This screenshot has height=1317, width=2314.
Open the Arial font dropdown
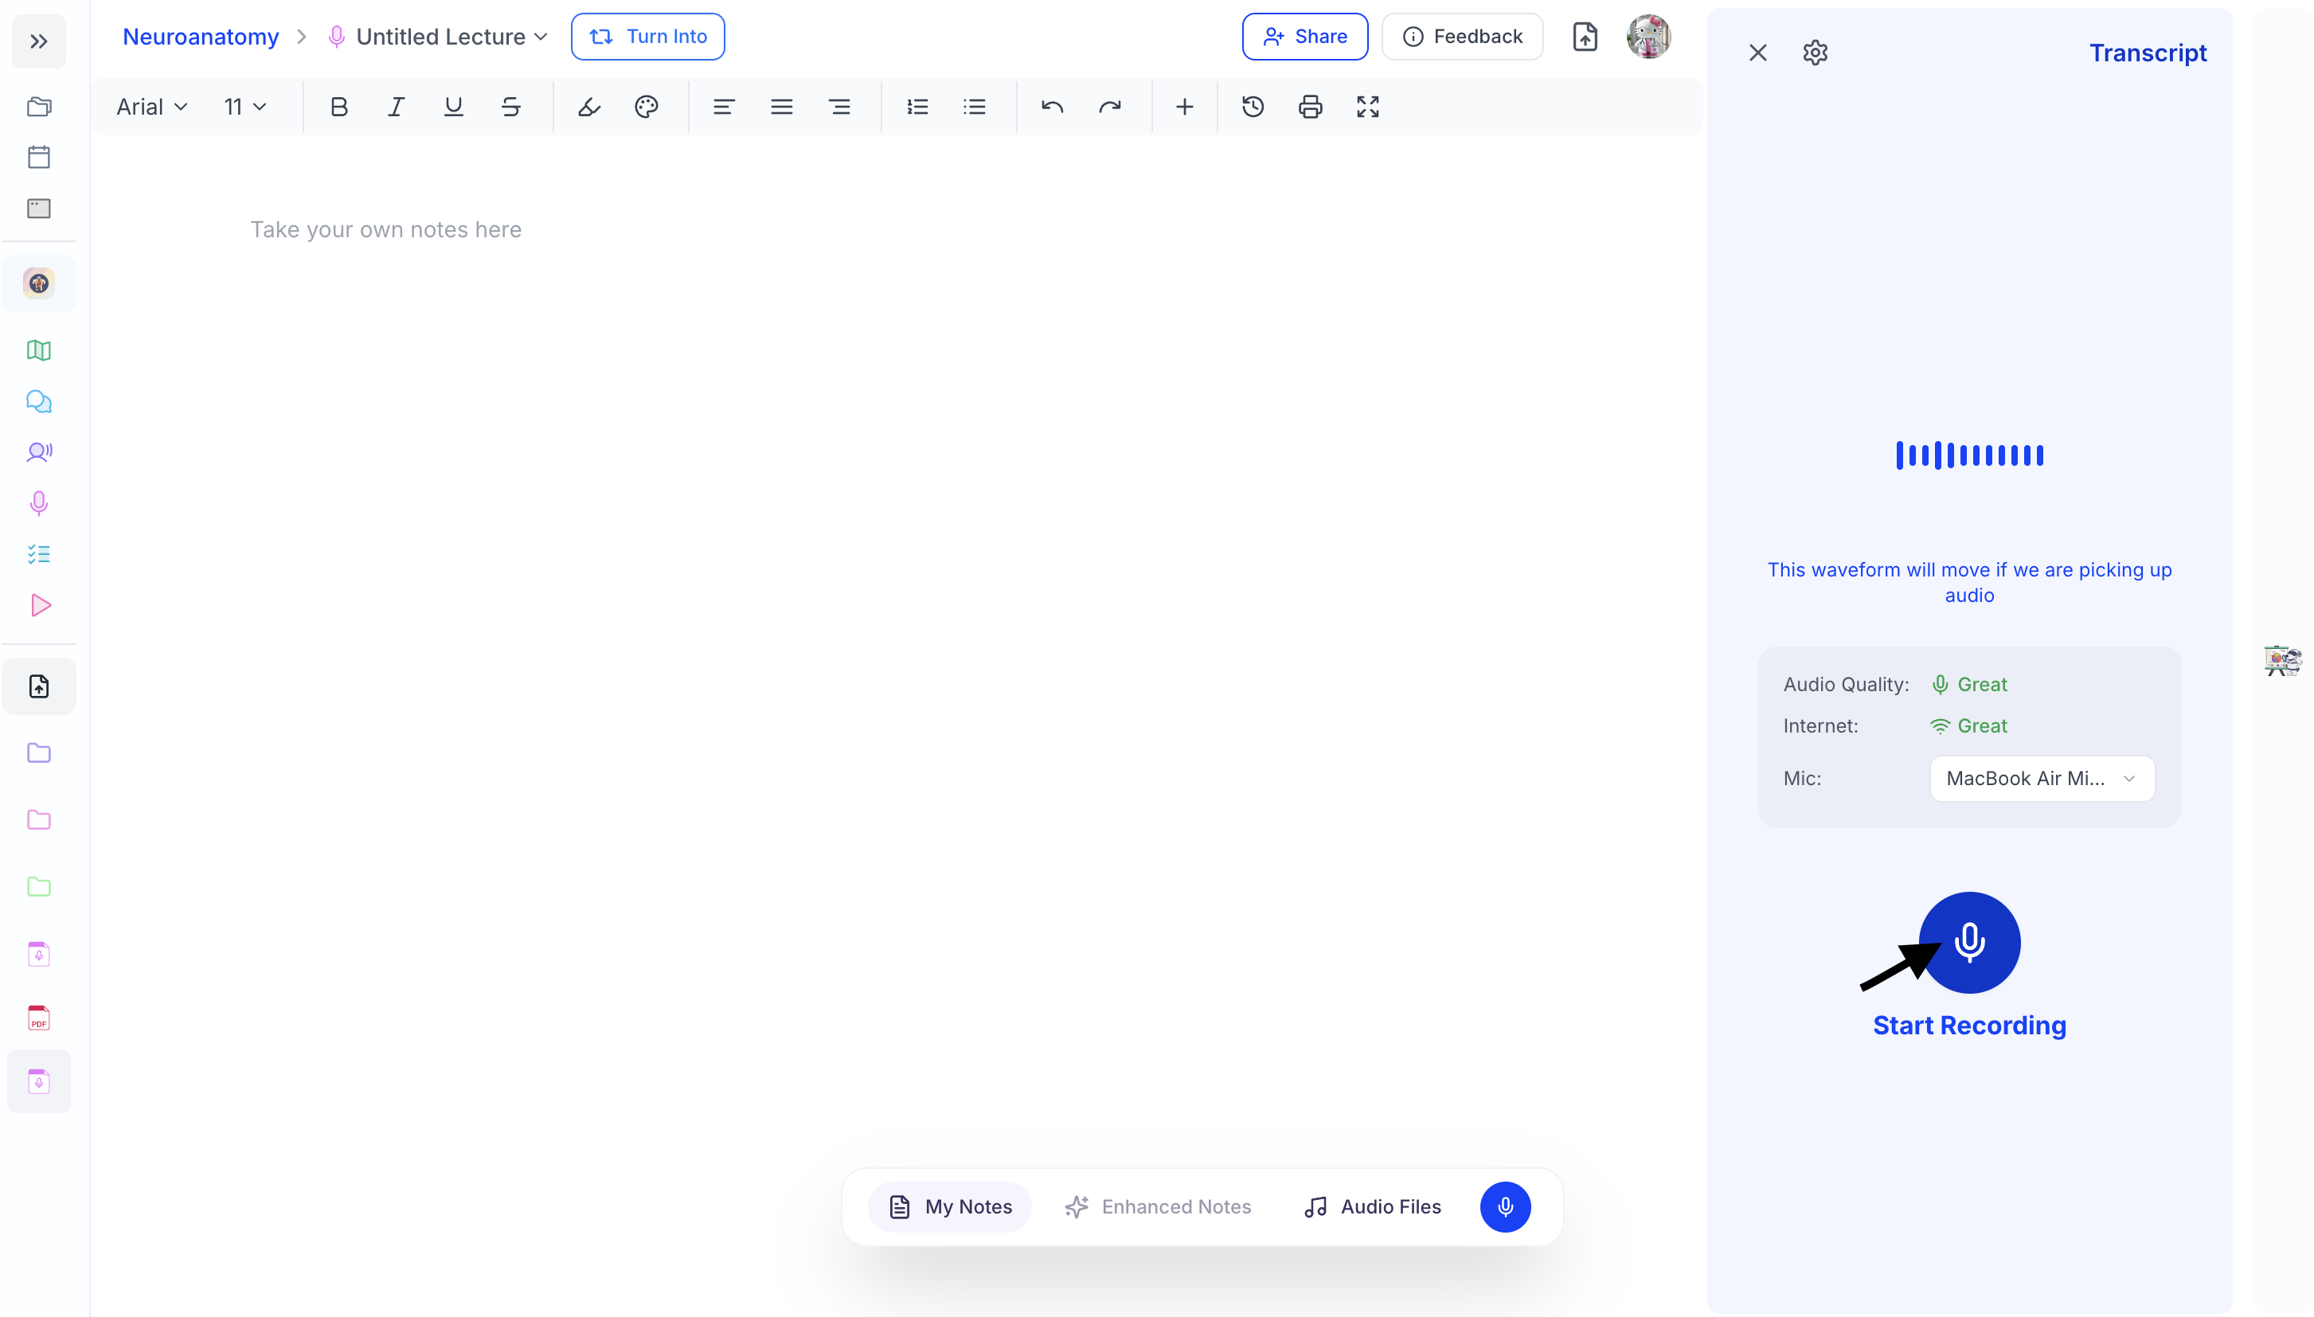151,107
